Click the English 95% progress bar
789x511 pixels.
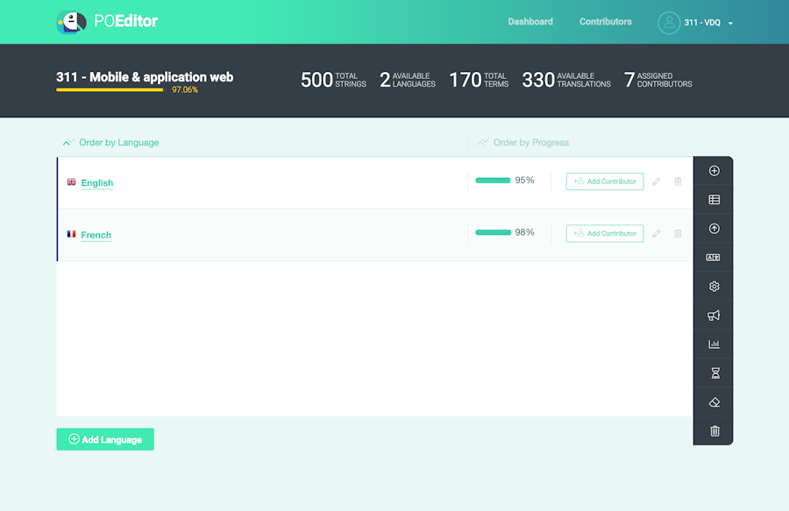tap(493, 181)
